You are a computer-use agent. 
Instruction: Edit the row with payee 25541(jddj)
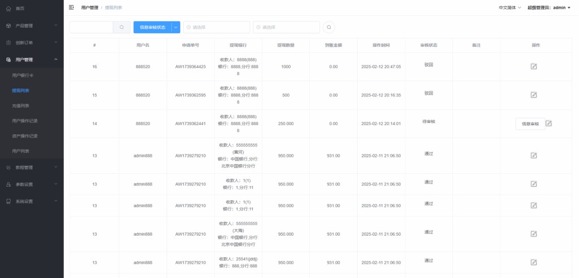534,263
